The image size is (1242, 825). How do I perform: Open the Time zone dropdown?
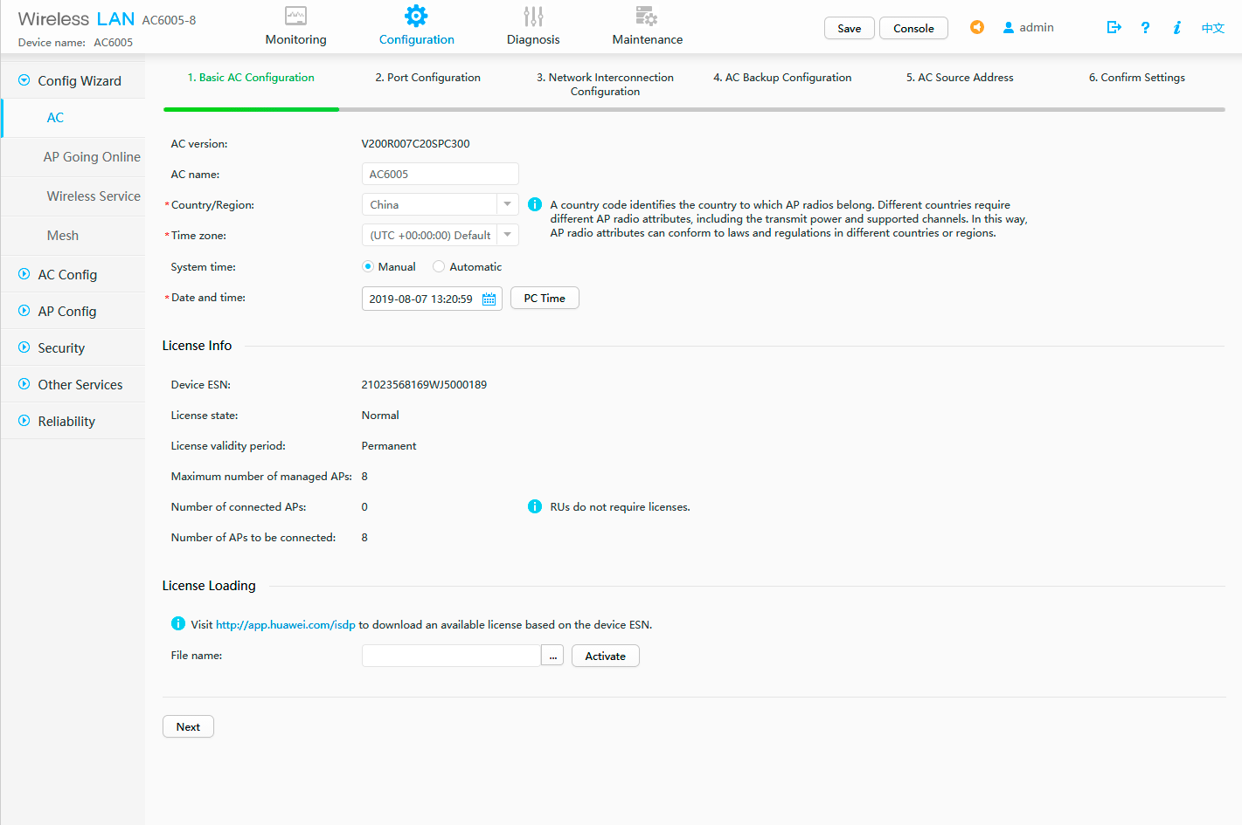tap(507, 235)
